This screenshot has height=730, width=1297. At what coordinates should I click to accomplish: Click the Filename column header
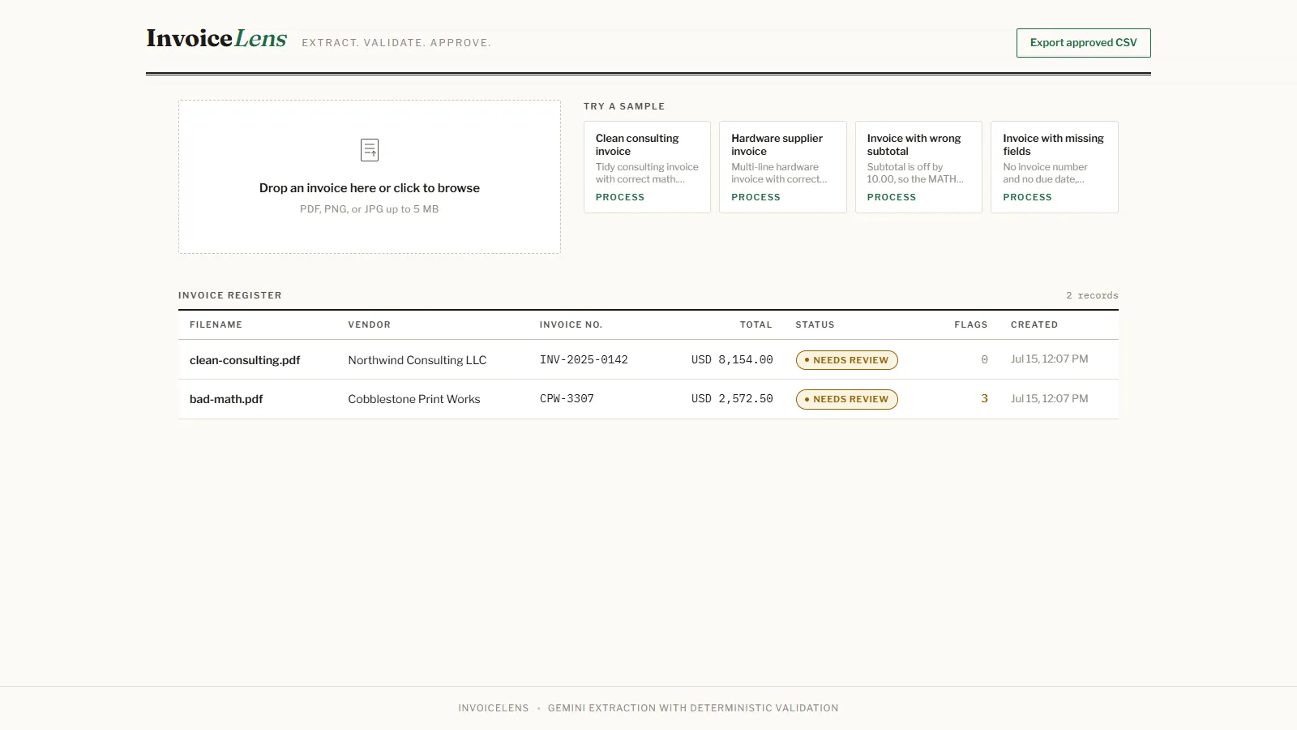216,324
